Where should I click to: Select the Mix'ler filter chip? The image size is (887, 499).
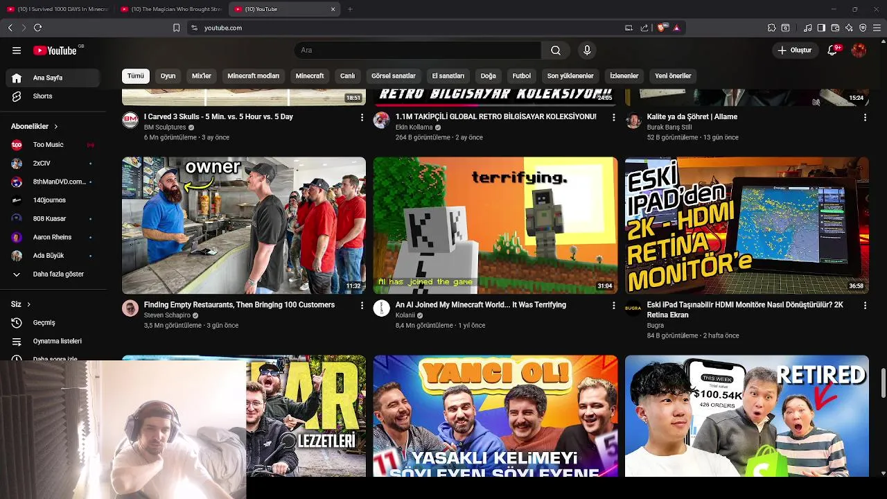coord(202,76)
